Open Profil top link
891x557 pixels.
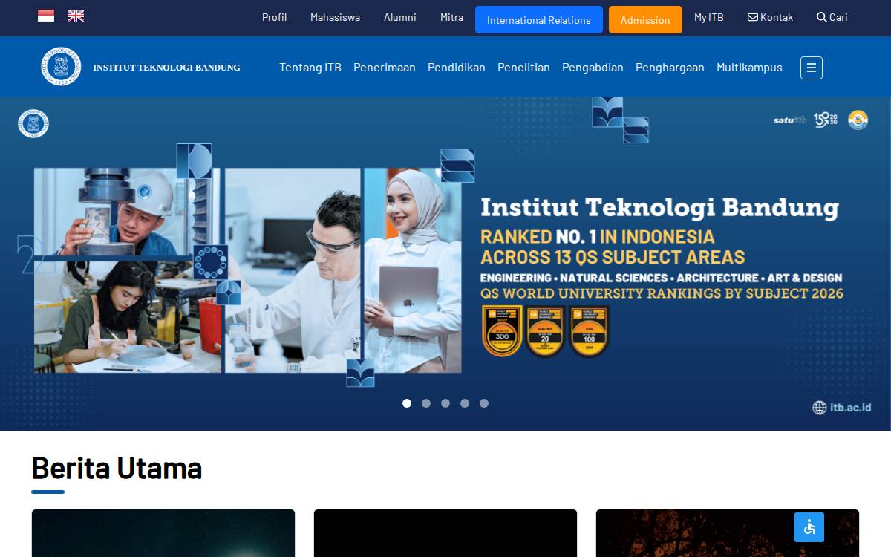click(x=274, y=17)
